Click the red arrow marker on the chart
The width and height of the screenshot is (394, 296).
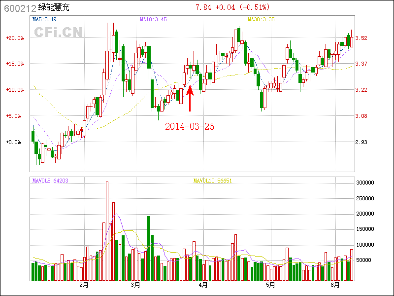190,98
